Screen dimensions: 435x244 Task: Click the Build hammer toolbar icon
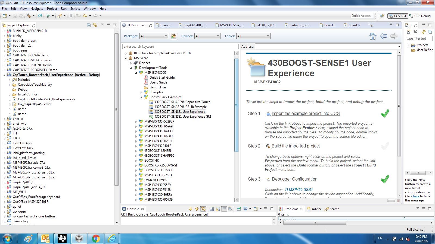[x=29, y=16]
